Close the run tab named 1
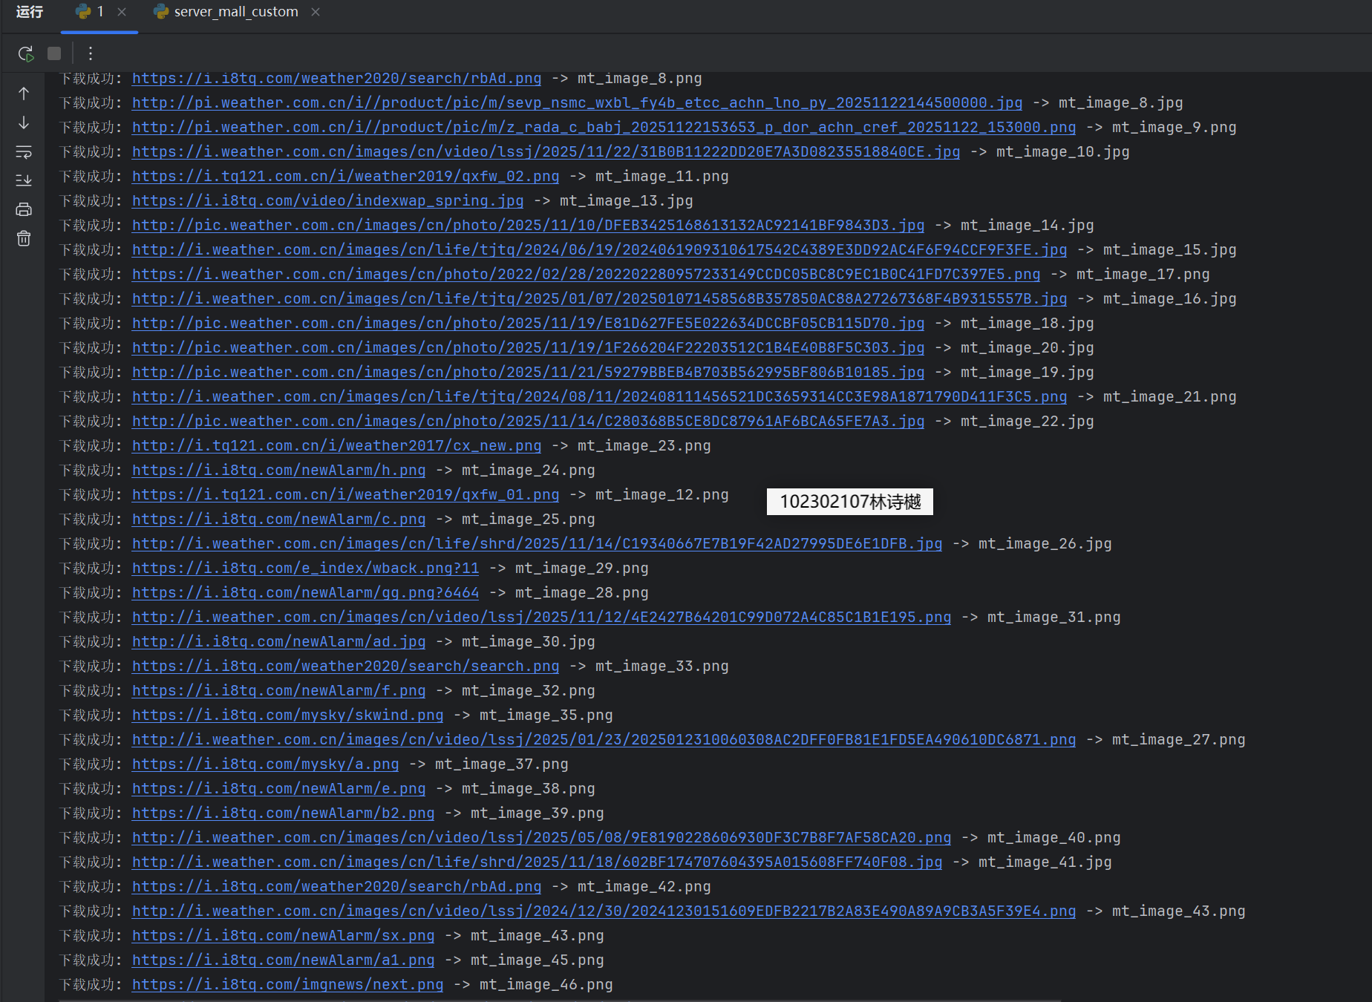 [122, 12]
